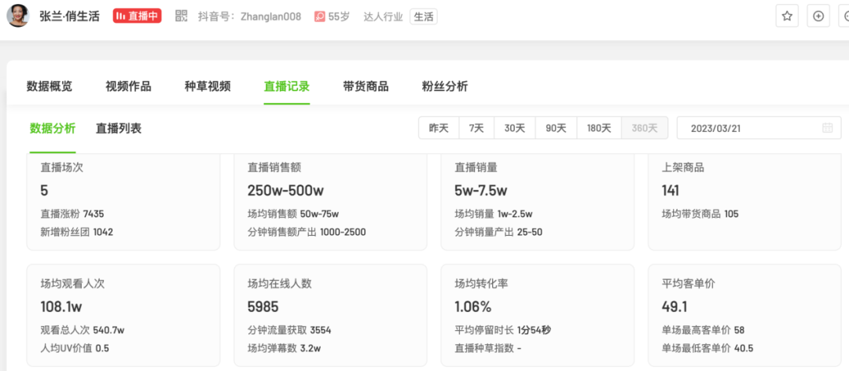The image size is (849, 371).
Task: Select the 180天 time range
Action: click(599, 128)
